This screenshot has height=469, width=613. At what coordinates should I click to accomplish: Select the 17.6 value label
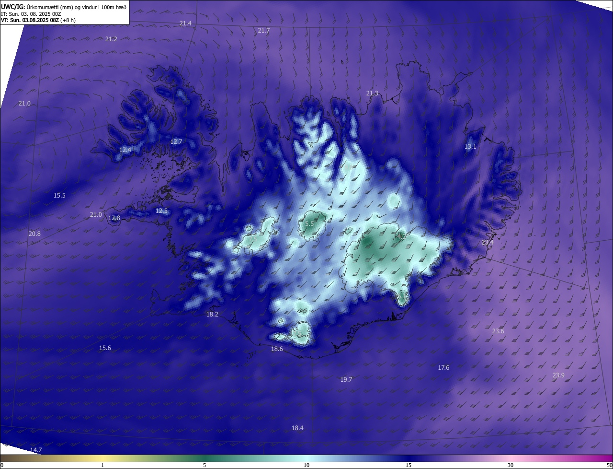pos(443,367)
